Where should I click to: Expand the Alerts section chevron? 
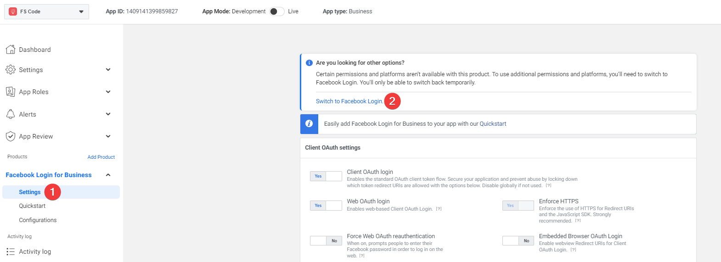coord(108,114)
